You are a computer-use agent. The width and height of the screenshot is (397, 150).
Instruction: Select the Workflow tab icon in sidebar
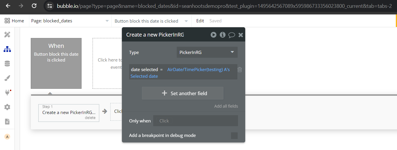coord(7,49)
